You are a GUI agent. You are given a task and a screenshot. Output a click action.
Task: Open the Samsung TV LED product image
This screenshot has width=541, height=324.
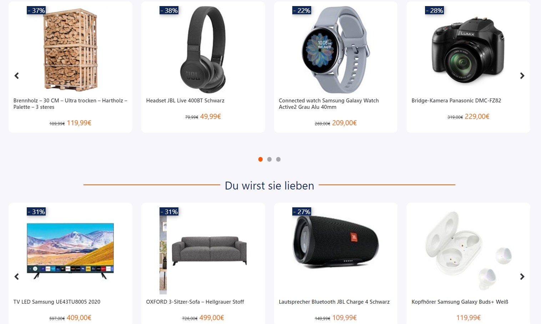point(70,251)
